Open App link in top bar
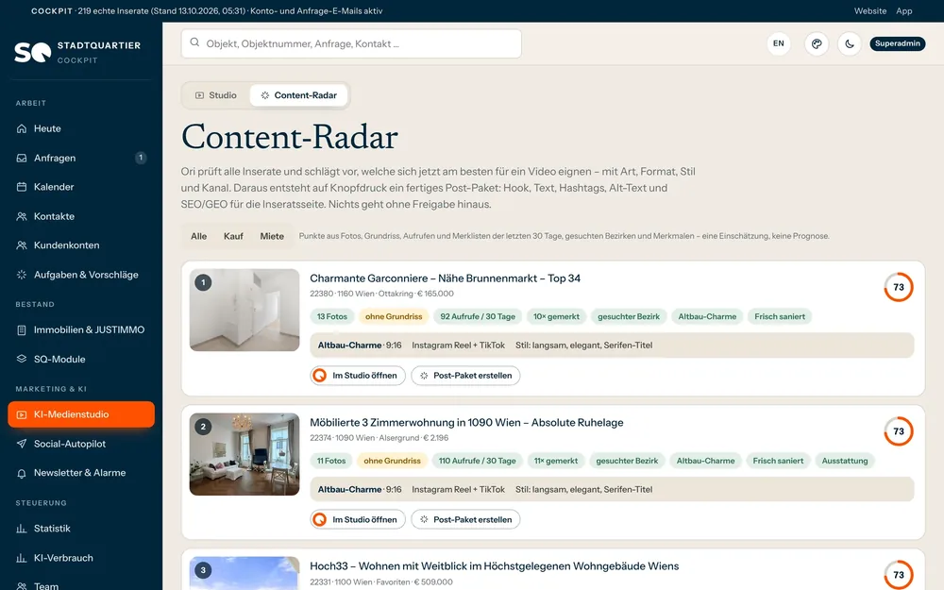This screenshot has width=944, height=590. (x=903, y=10)
